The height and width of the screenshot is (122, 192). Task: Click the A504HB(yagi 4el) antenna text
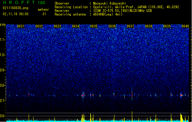point(108,14)
